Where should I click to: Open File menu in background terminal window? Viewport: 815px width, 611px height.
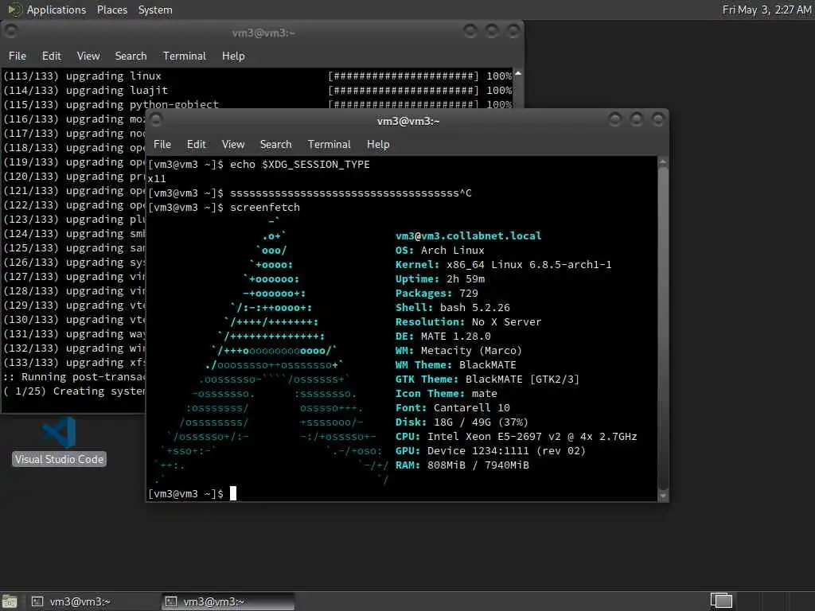coord(18,56)
